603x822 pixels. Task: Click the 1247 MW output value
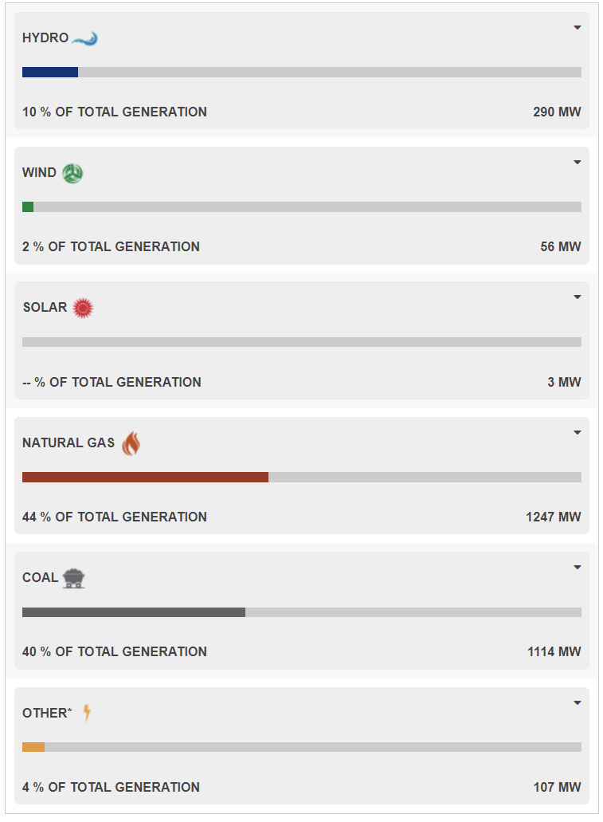click(x=554, y=517)
